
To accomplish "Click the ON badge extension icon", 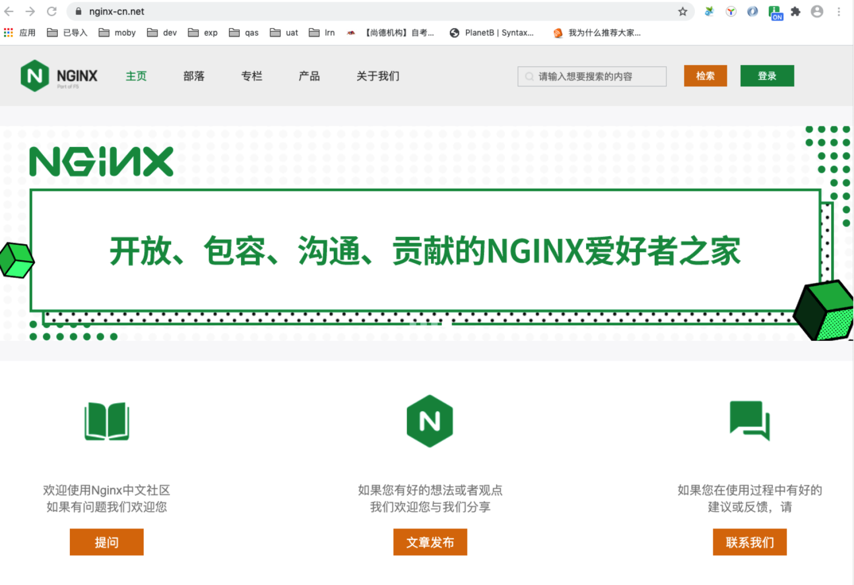I will click(x=775, y=13).
